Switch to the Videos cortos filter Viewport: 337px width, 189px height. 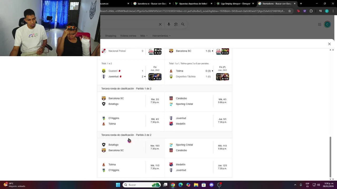(128, 36)
